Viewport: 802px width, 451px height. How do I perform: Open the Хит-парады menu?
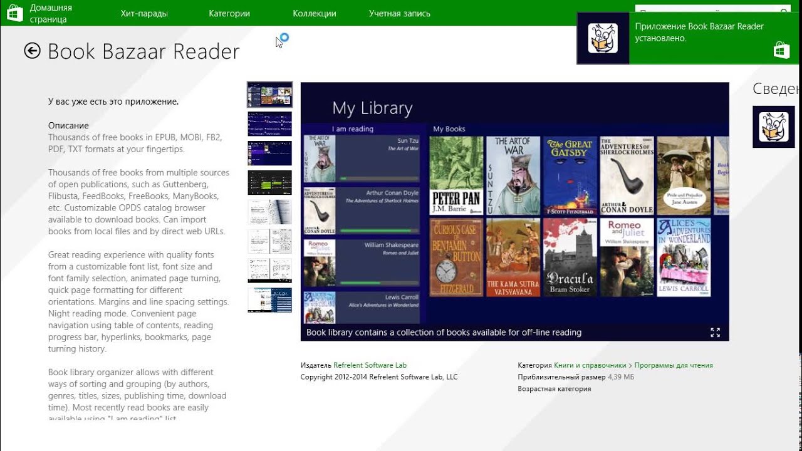pos(144,13)
